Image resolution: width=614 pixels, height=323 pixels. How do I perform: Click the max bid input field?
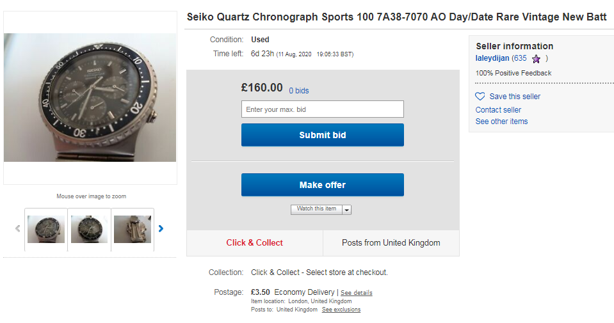(x=322, y=109)
